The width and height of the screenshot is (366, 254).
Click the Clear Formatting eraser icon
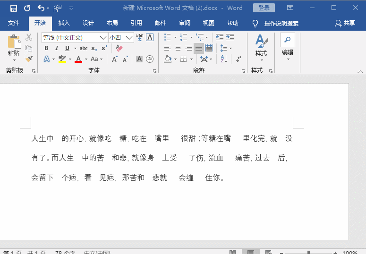coord(119,48)
